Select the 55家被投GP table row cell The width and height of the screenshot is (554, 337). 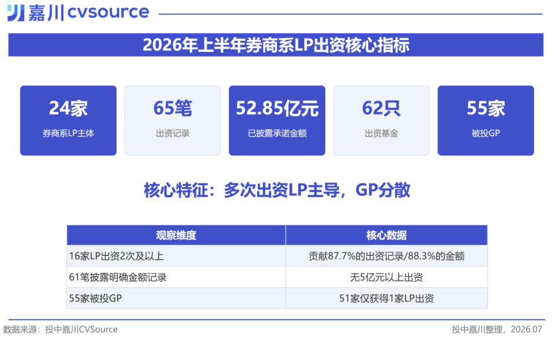(x=176, y=298)
